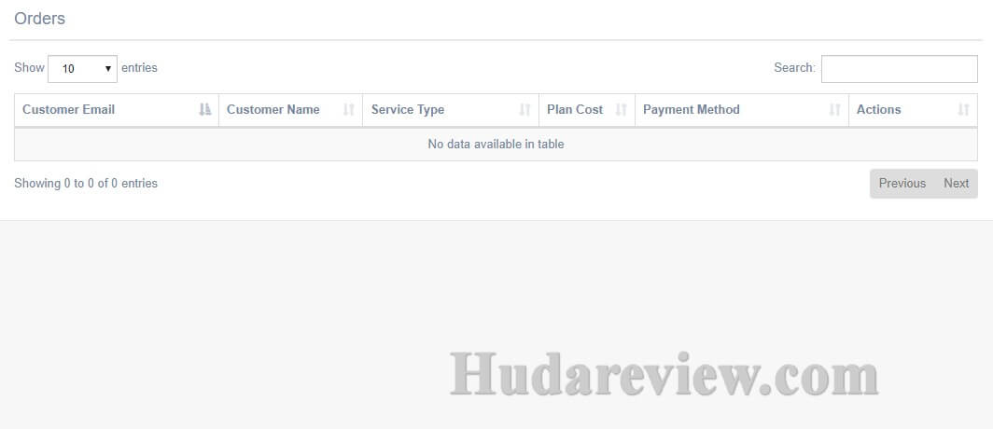Click the 'Show' label before the dropdown

(x=29, y=68)
